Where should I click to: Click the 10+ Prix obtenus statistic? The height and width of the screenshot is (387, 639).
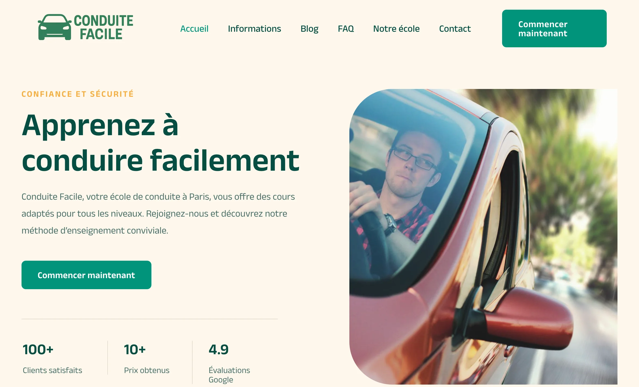pos(135,350)
